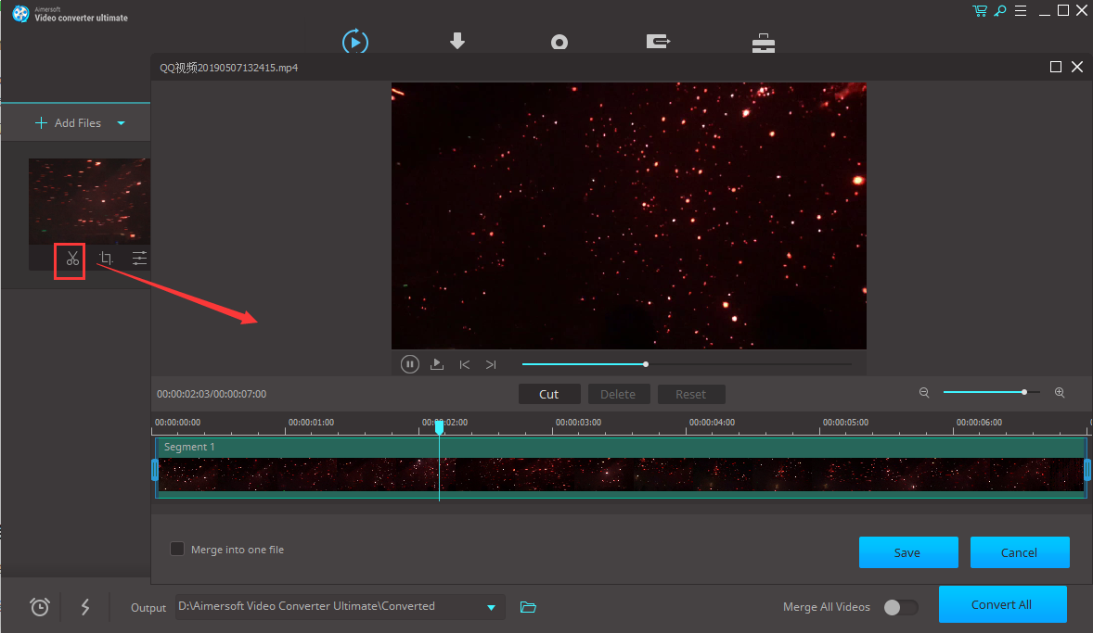Select Segment 1 on the timeline
This screenshot has height=633, width=1093.
pos(621,467)
